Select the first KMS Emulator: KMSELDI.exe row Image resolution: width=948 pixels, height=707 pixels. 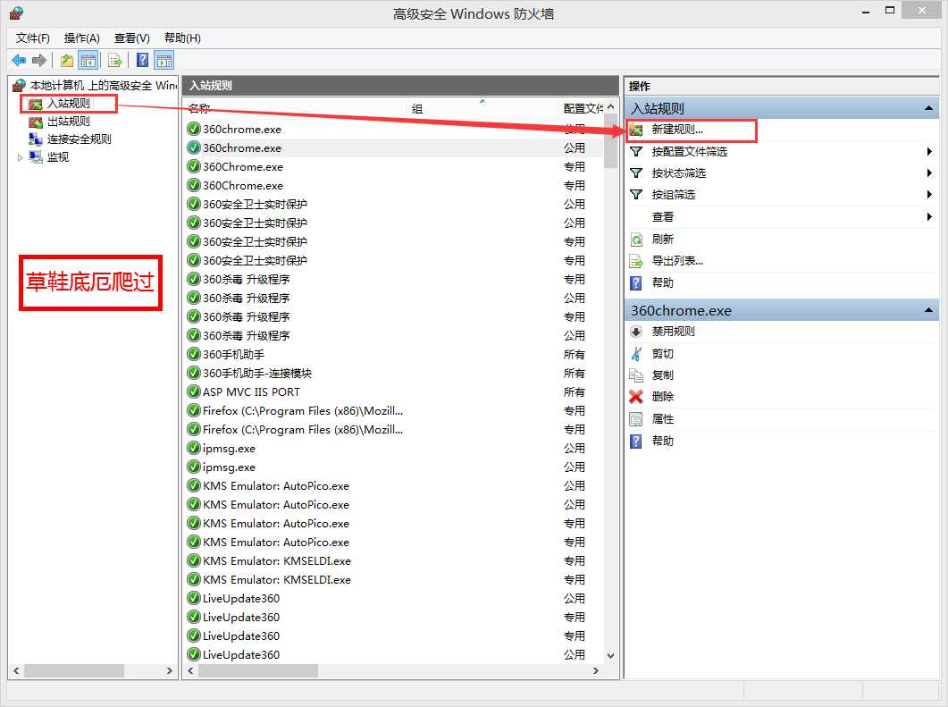pyautogui.click(x=394, y=560)
